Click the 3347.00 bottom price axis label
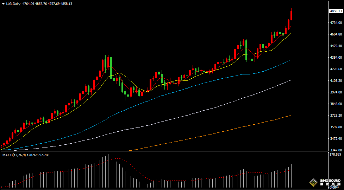Screen dimensions: 344x190 [x=336, y=150]
